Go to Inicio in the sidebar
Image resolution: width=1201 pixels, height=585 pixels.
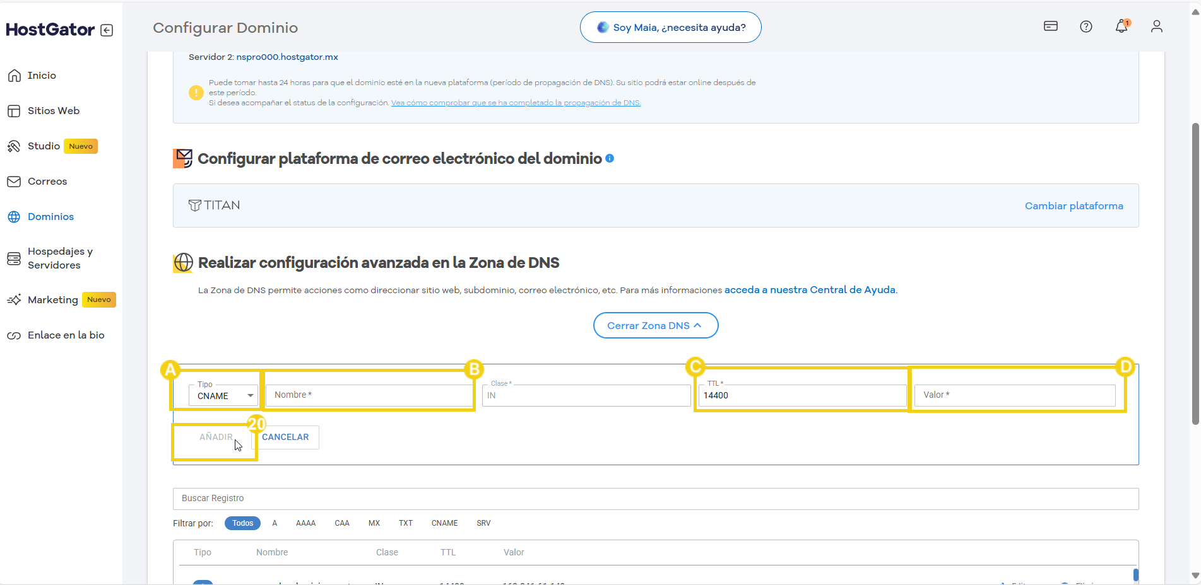pyautogui.click(x=42, y=76)
